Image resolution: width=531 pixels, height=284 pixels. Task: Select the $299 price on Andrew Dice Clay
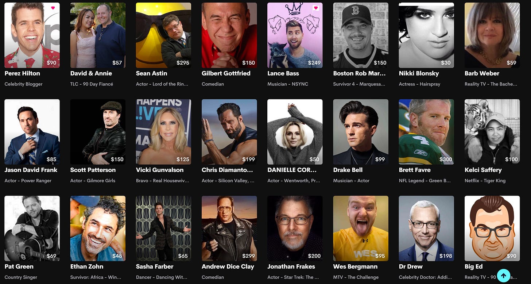pos(248,256)
